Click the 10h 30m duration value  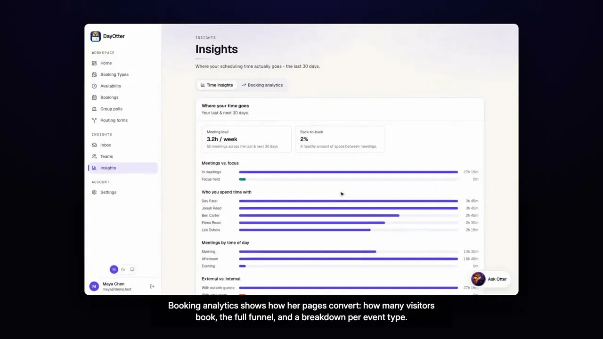click(x=471, y=252)
